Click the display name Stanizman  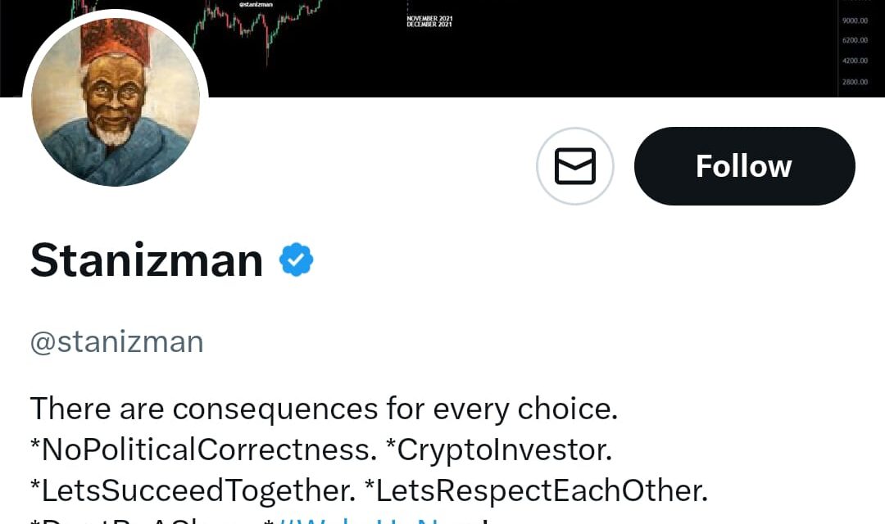pos(147,260)
